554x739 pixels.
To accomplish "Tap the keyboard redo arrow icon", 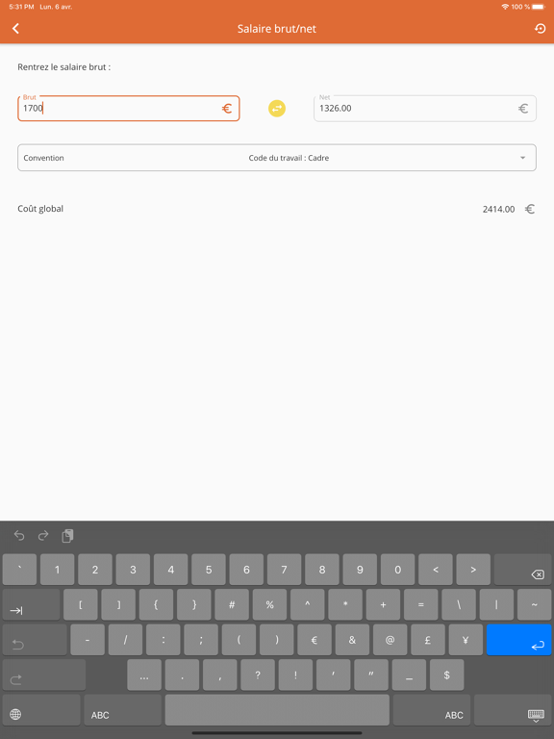I will (x=43, y=535).
